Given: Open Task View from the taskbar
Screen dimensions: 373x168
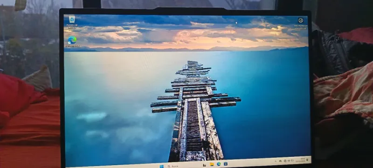Looking at the screenshot, I should coord(205,165).
